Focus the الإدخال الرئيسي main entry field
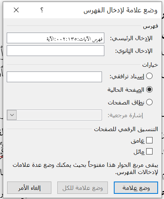This screenshot has width=164, height=199. pos(55,38)
